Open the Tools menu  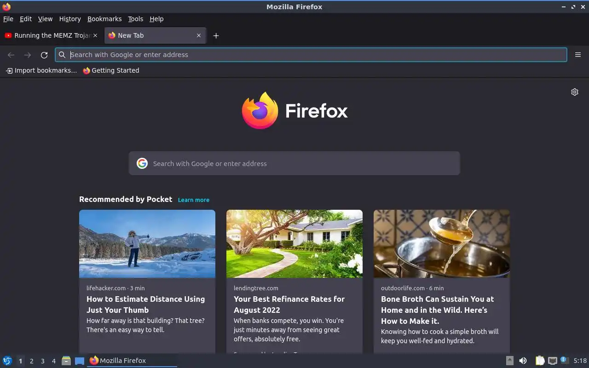coord(135,19)
